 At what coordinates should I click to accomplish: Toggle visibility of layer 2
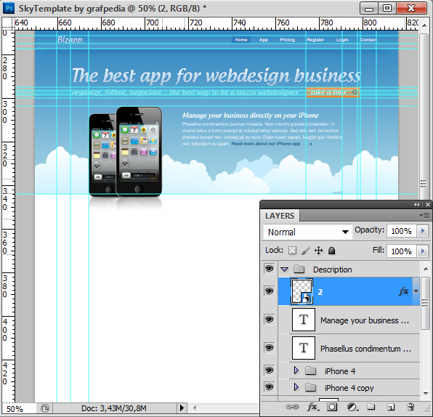point(270,291)
